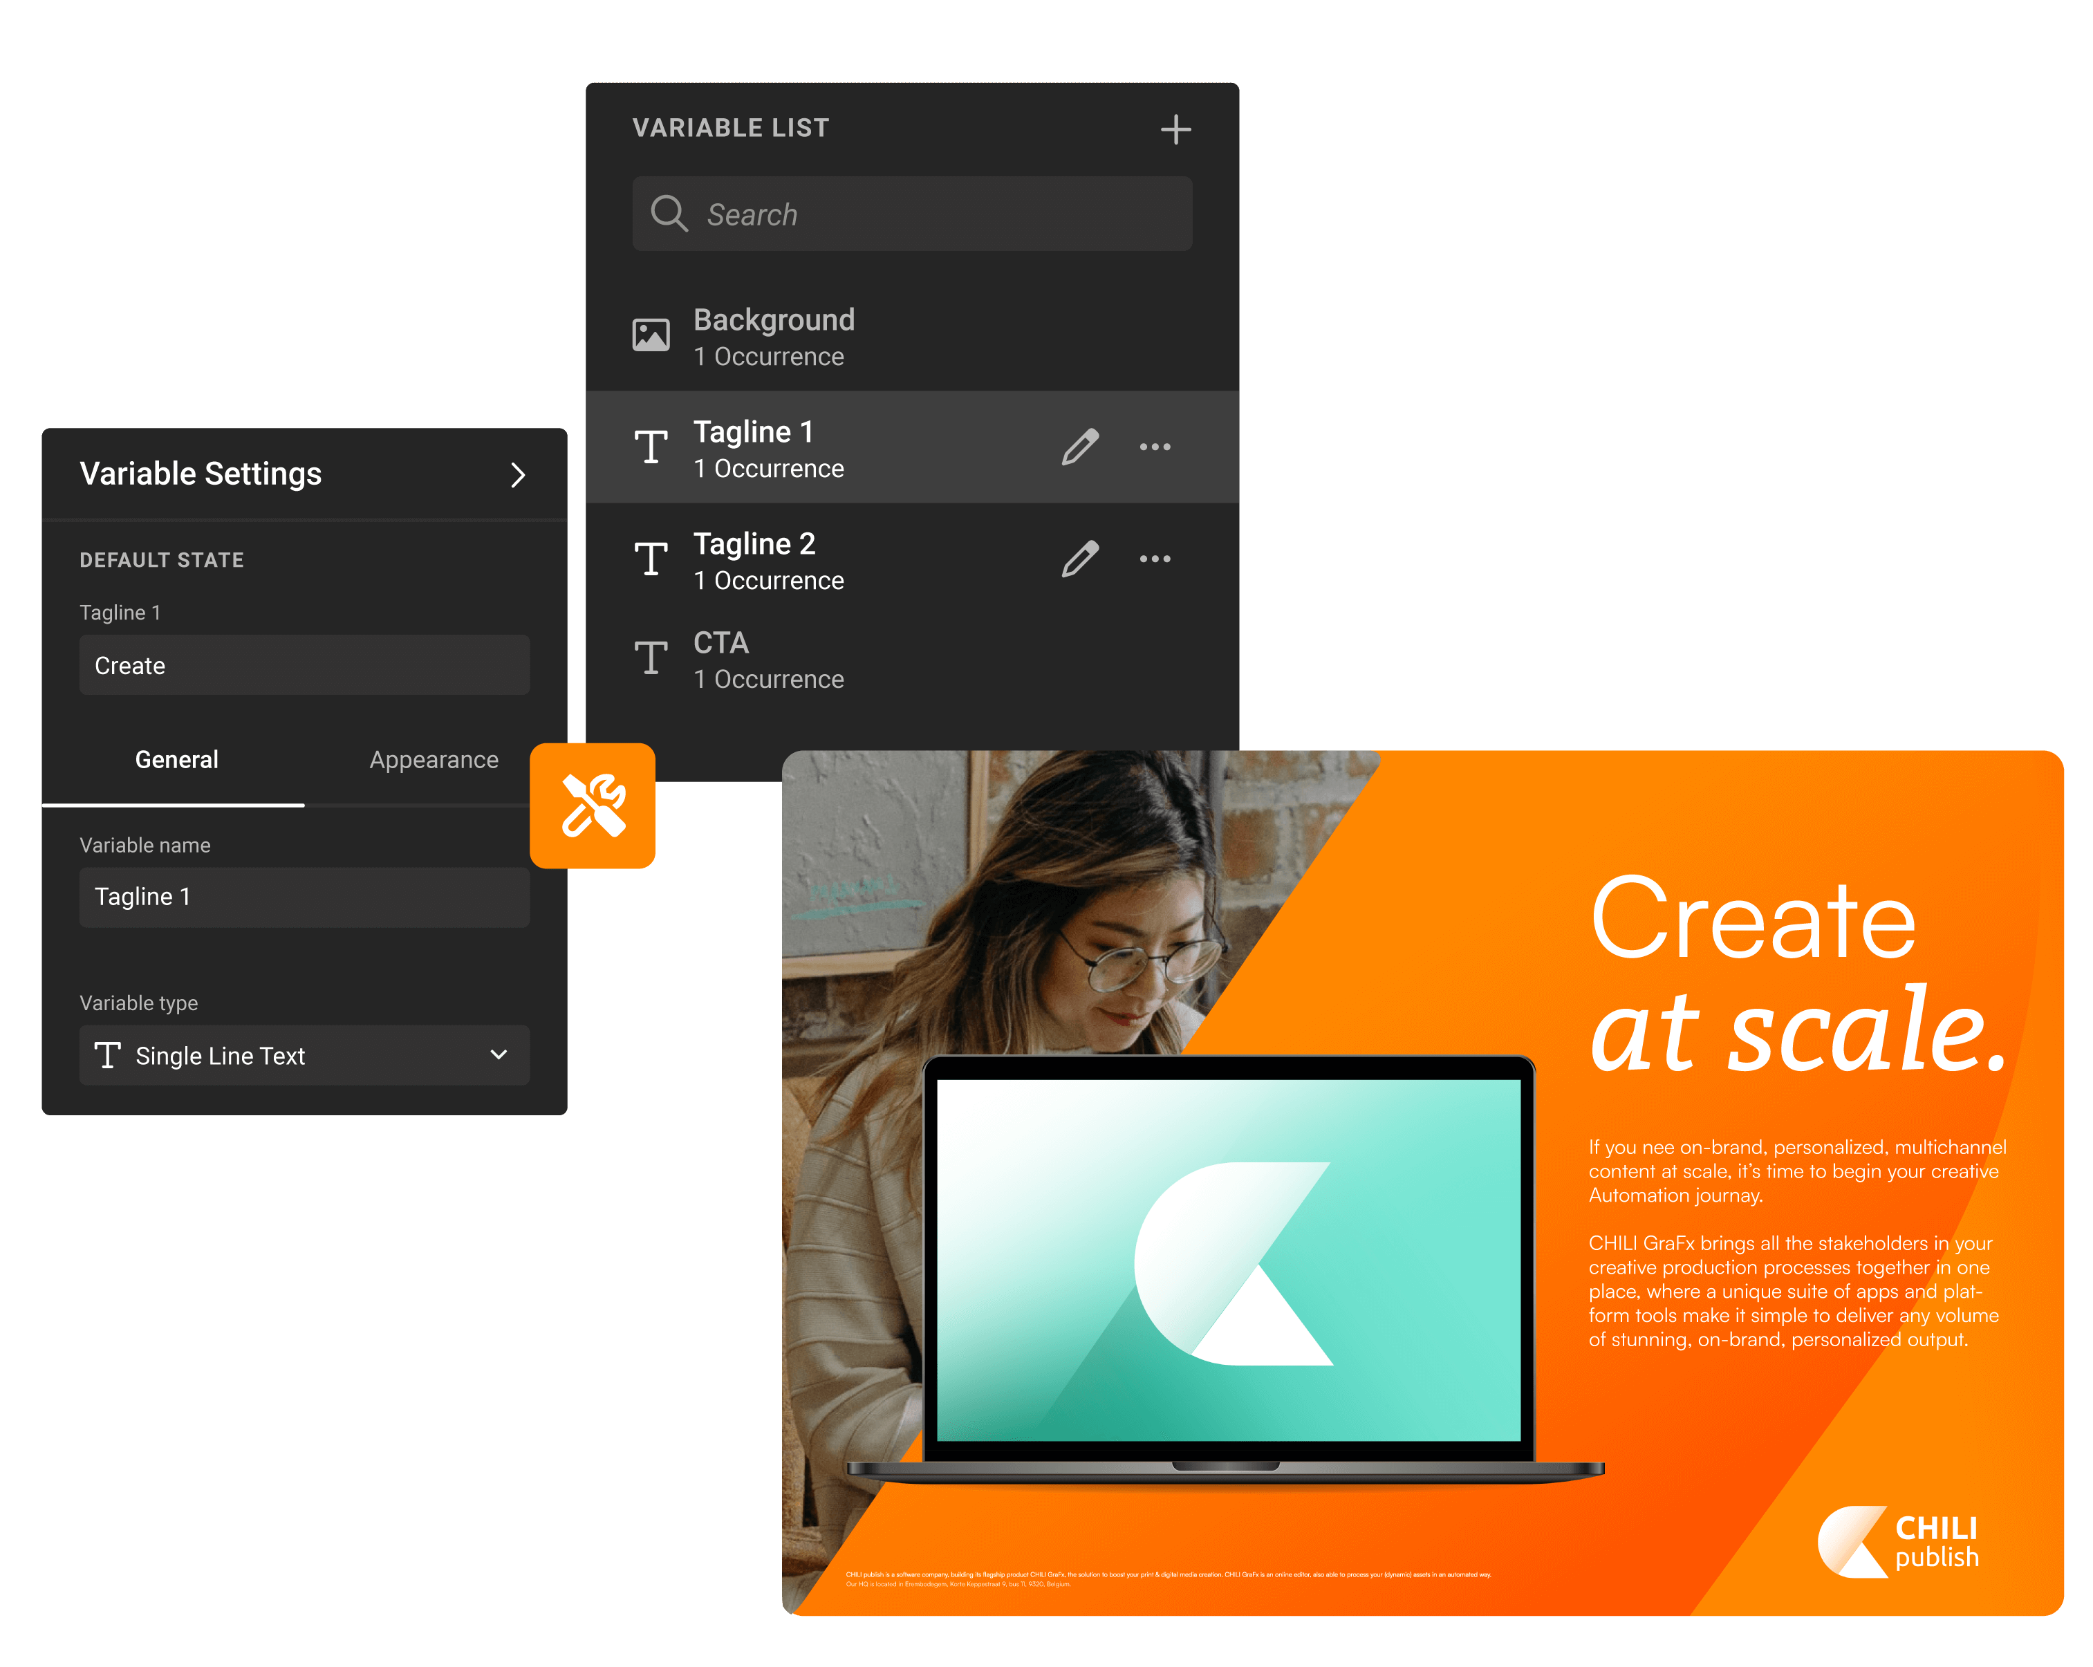Add a new variable with plus icon
The width and height of the screenshot is (2093, 1667).
tap(1175, 129)
